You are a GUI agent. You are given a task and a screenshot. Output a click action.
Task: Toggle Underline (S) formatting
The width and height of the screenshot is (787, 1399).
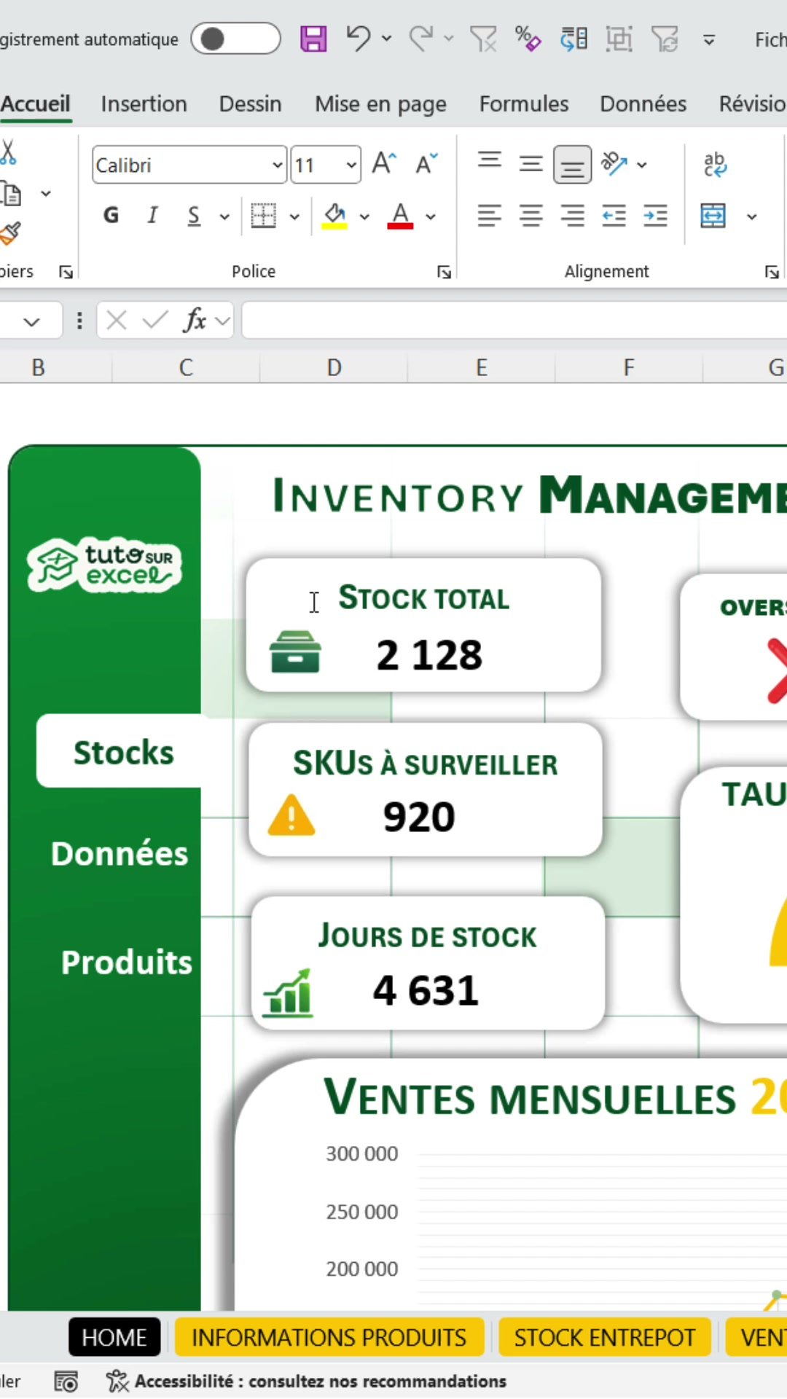193,216
